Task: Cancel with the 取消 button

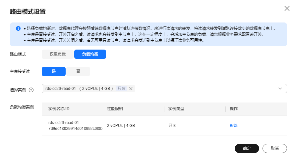Action: coord(274,148)
